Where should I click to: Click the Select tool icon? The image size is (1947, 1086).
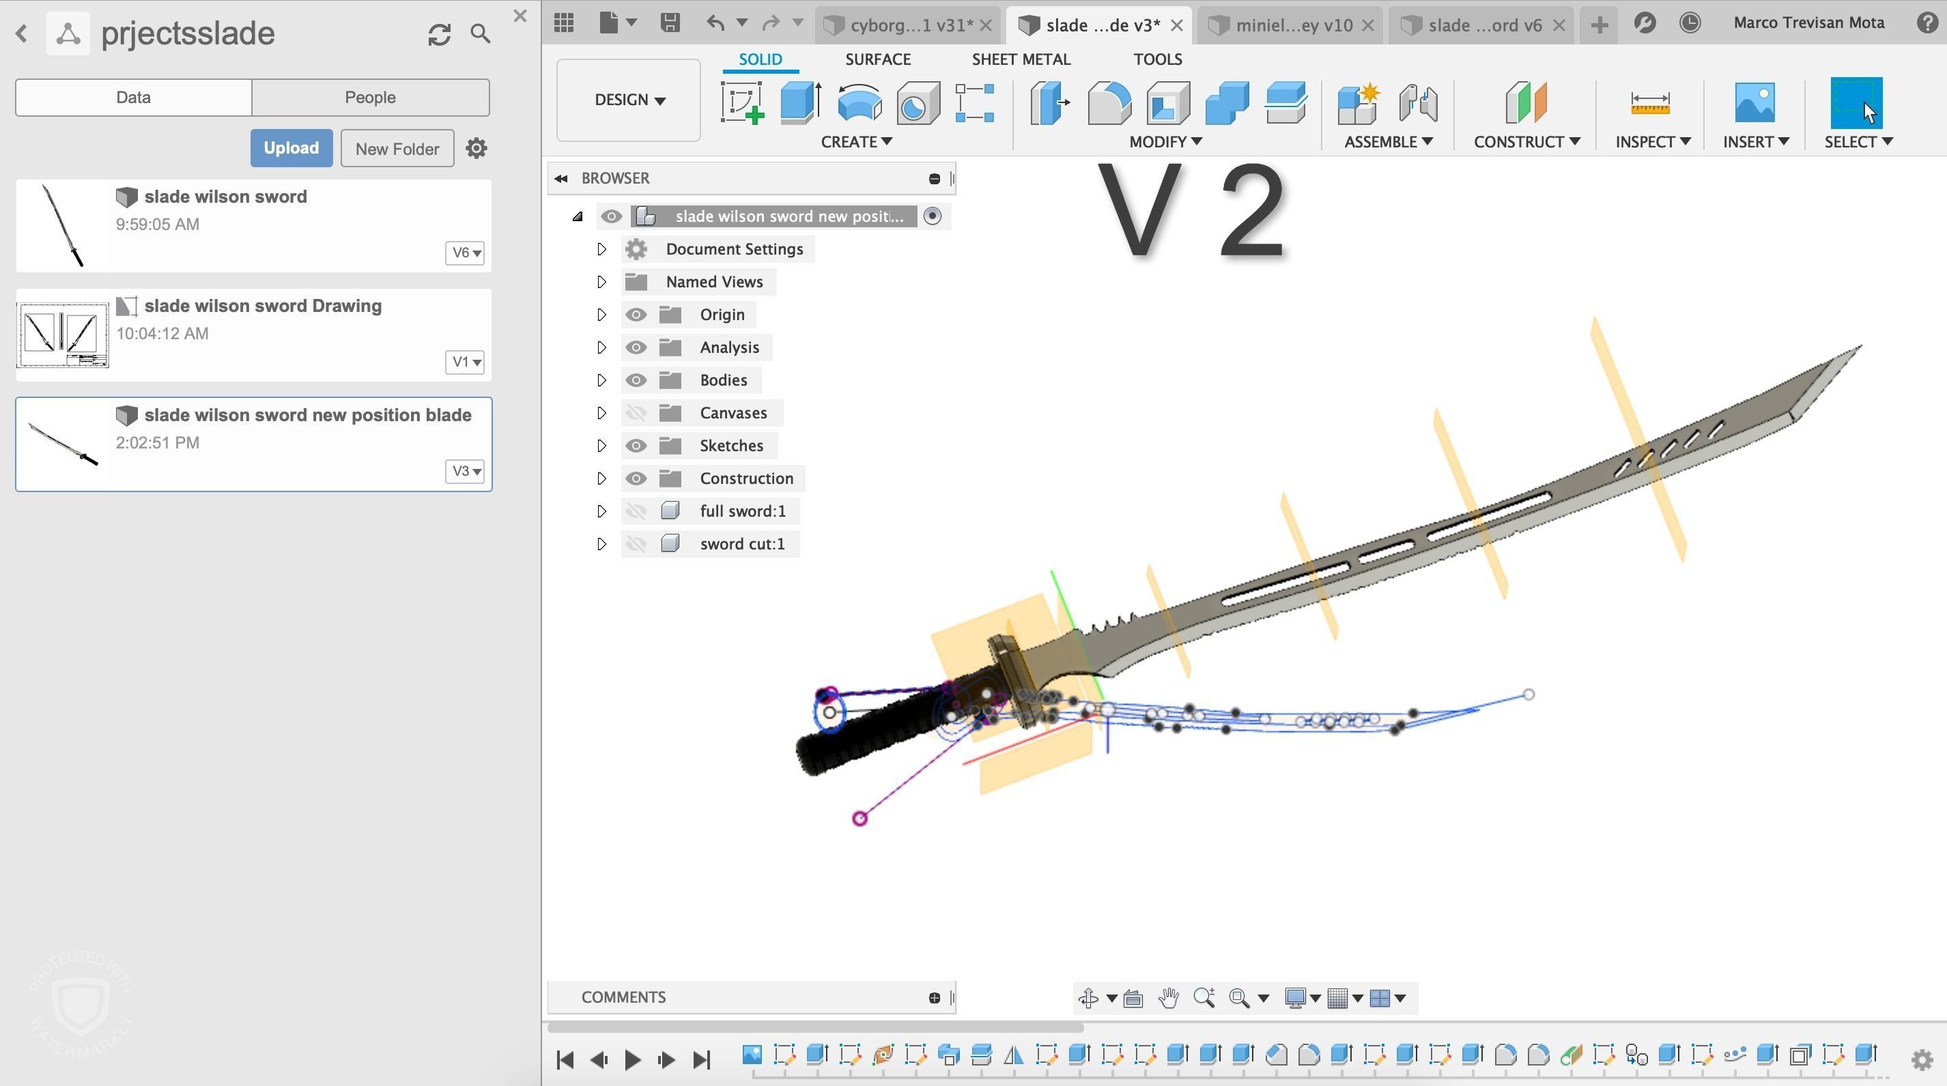[x=1856, y=102]
